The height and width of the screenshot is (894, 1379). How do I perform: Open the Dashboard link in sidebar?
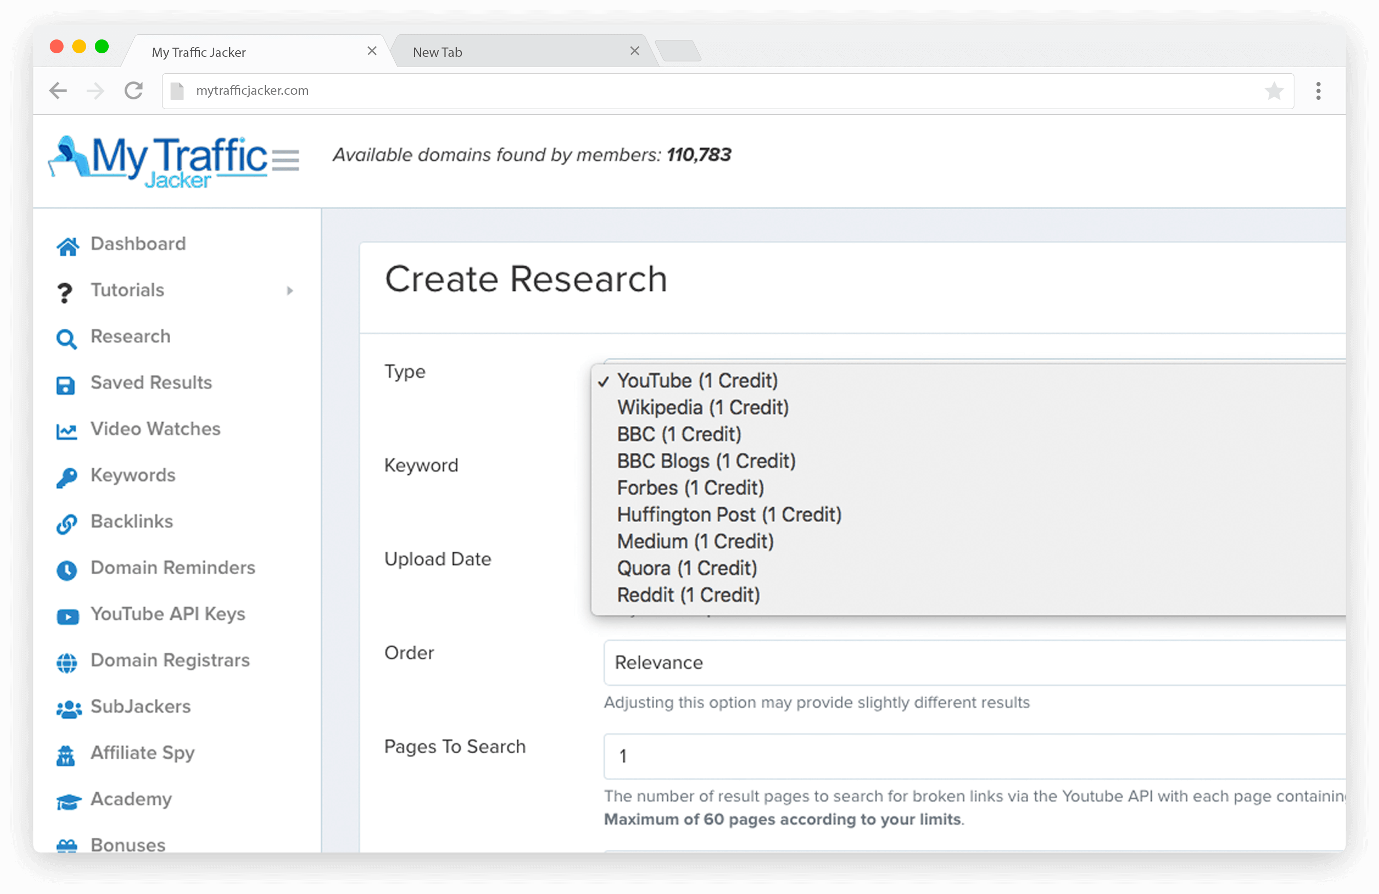coord(138,244)
